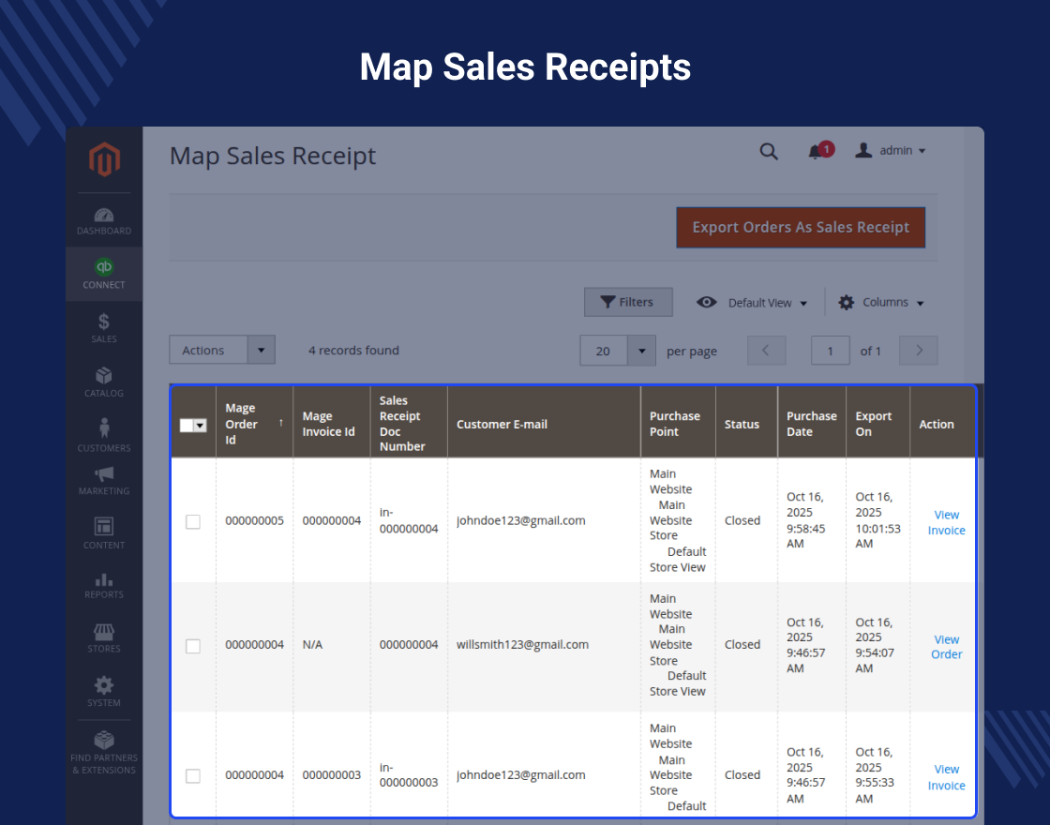Click the in-000000004 doc number cell

(409, 520)
